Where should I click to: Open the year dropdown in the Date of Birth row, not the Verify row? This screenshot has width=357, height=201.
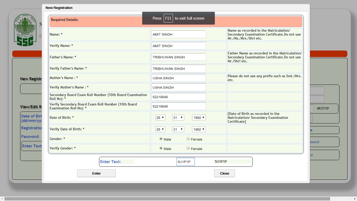coord(199,118)
